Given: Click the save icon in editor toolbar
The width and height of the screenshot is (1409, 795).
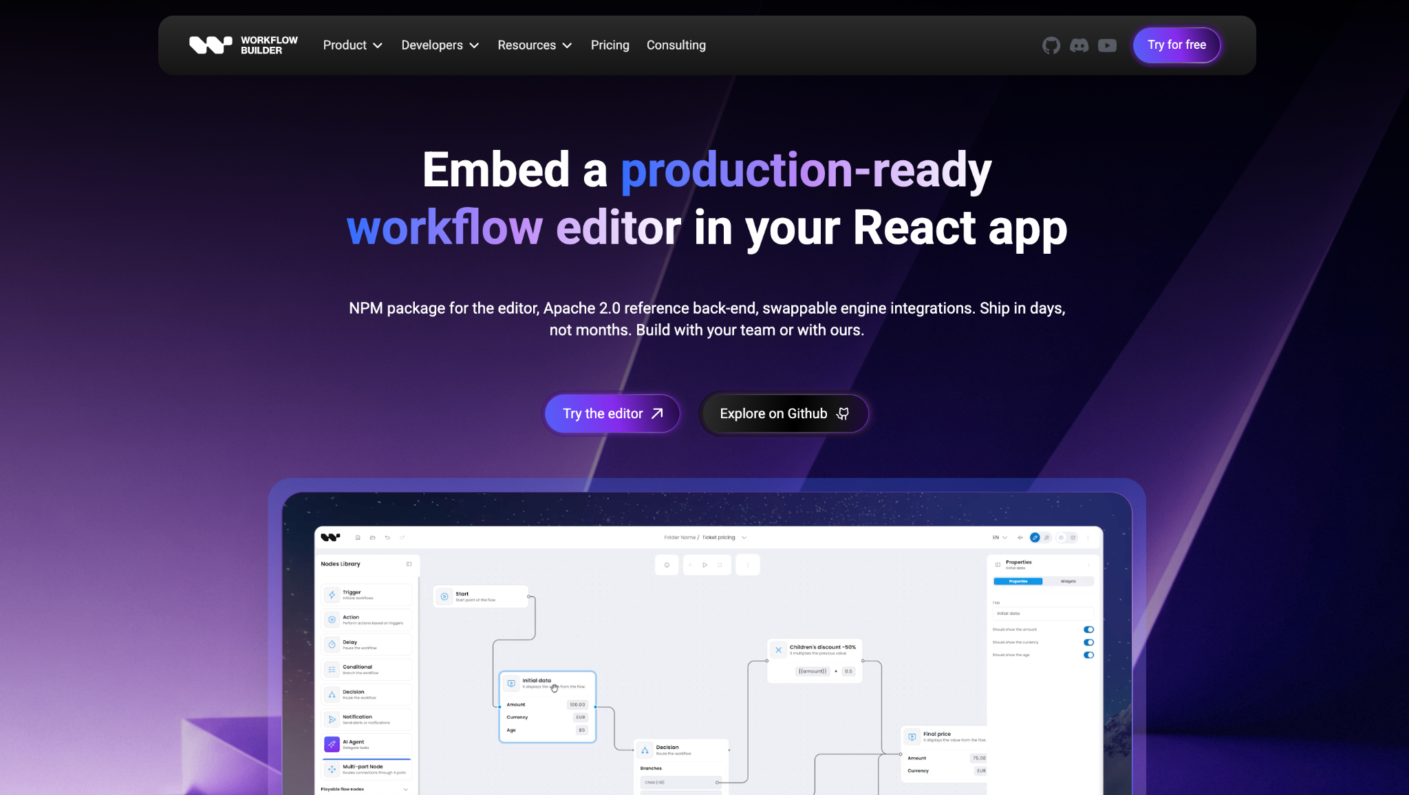Looking at the screenshot, I should click(x=358, y=538).
